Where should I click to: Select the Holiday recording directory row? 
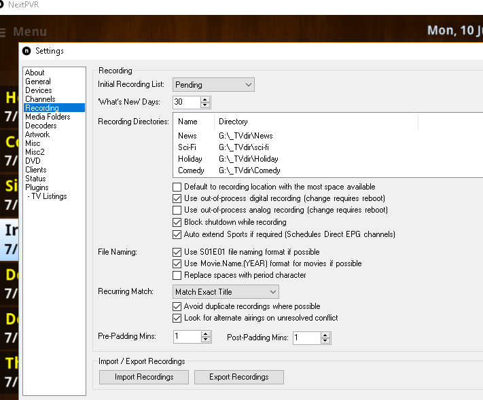(x=327, y=159)
